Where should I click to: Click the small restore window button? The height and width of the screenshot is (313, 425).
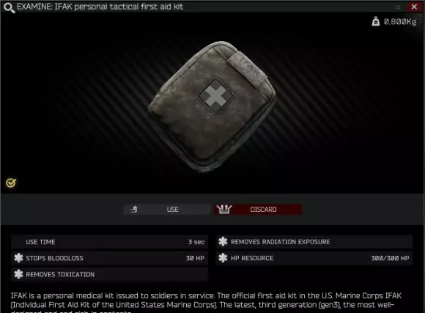pos(398,7)
